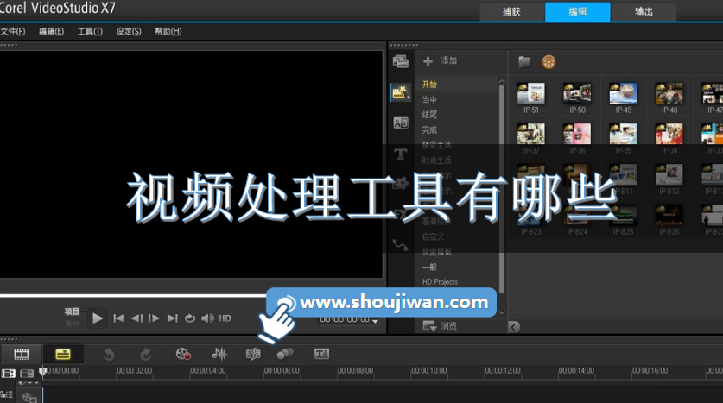Click the Redo arrow in timeline toolbar
This screenshot has height=403, width=723.
click(x=146, y=354)
